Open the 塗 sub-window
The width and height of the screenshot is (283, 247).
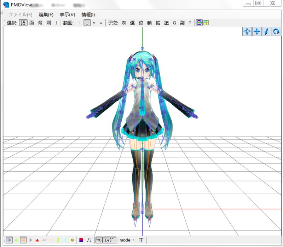(166, 23)
